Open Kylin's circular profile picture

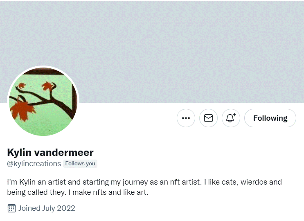[43, 101]
